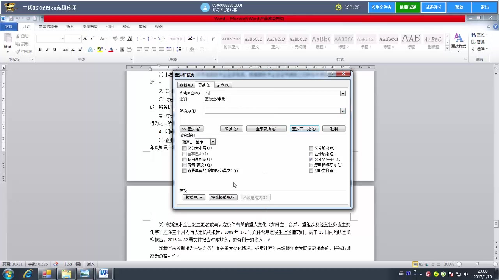Image resolution: width=499 pixels, height=280 pixels.
Task: Enable 区分后缀 checkbox
Action: [311, 154]
